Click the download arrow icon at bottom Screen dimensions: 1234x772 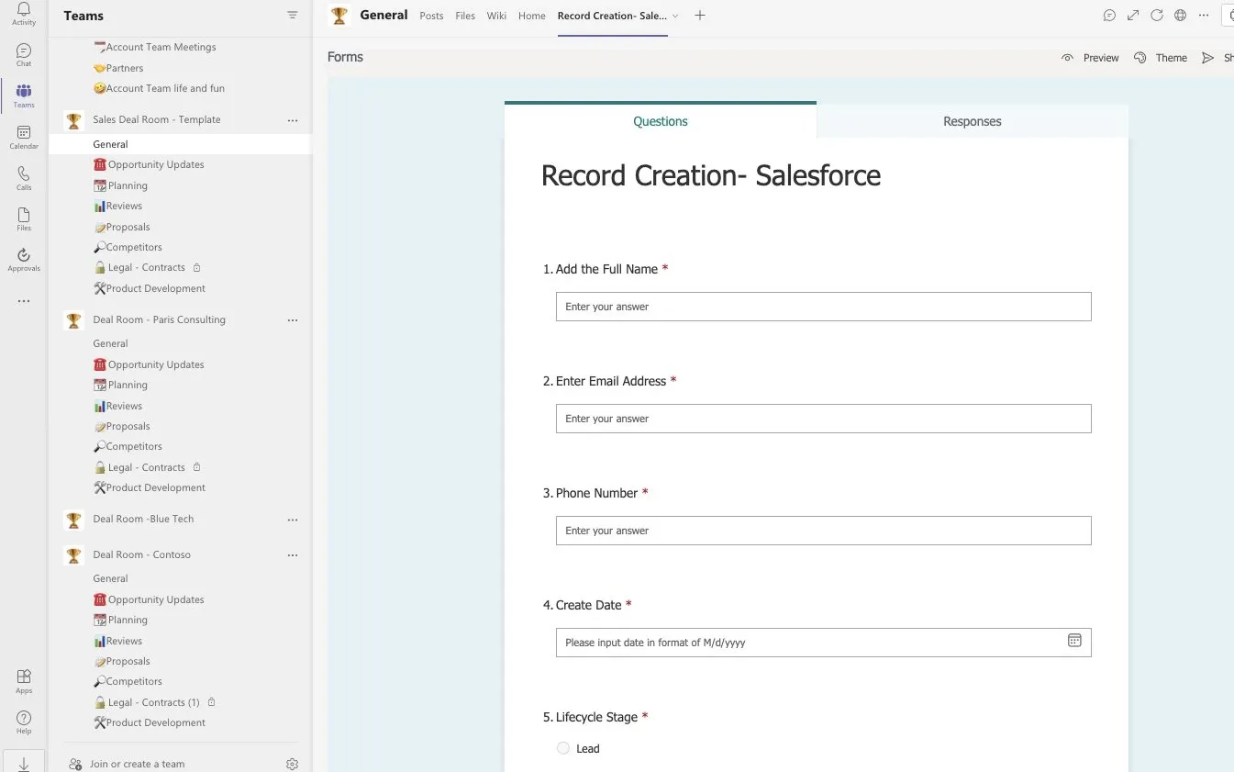(x=24, y=764)
